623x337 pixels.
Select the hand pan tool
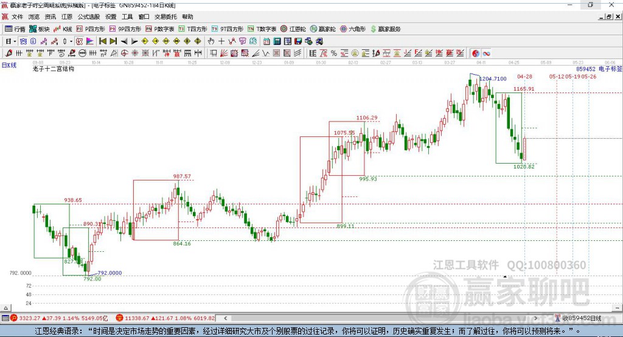click(211, 41)
